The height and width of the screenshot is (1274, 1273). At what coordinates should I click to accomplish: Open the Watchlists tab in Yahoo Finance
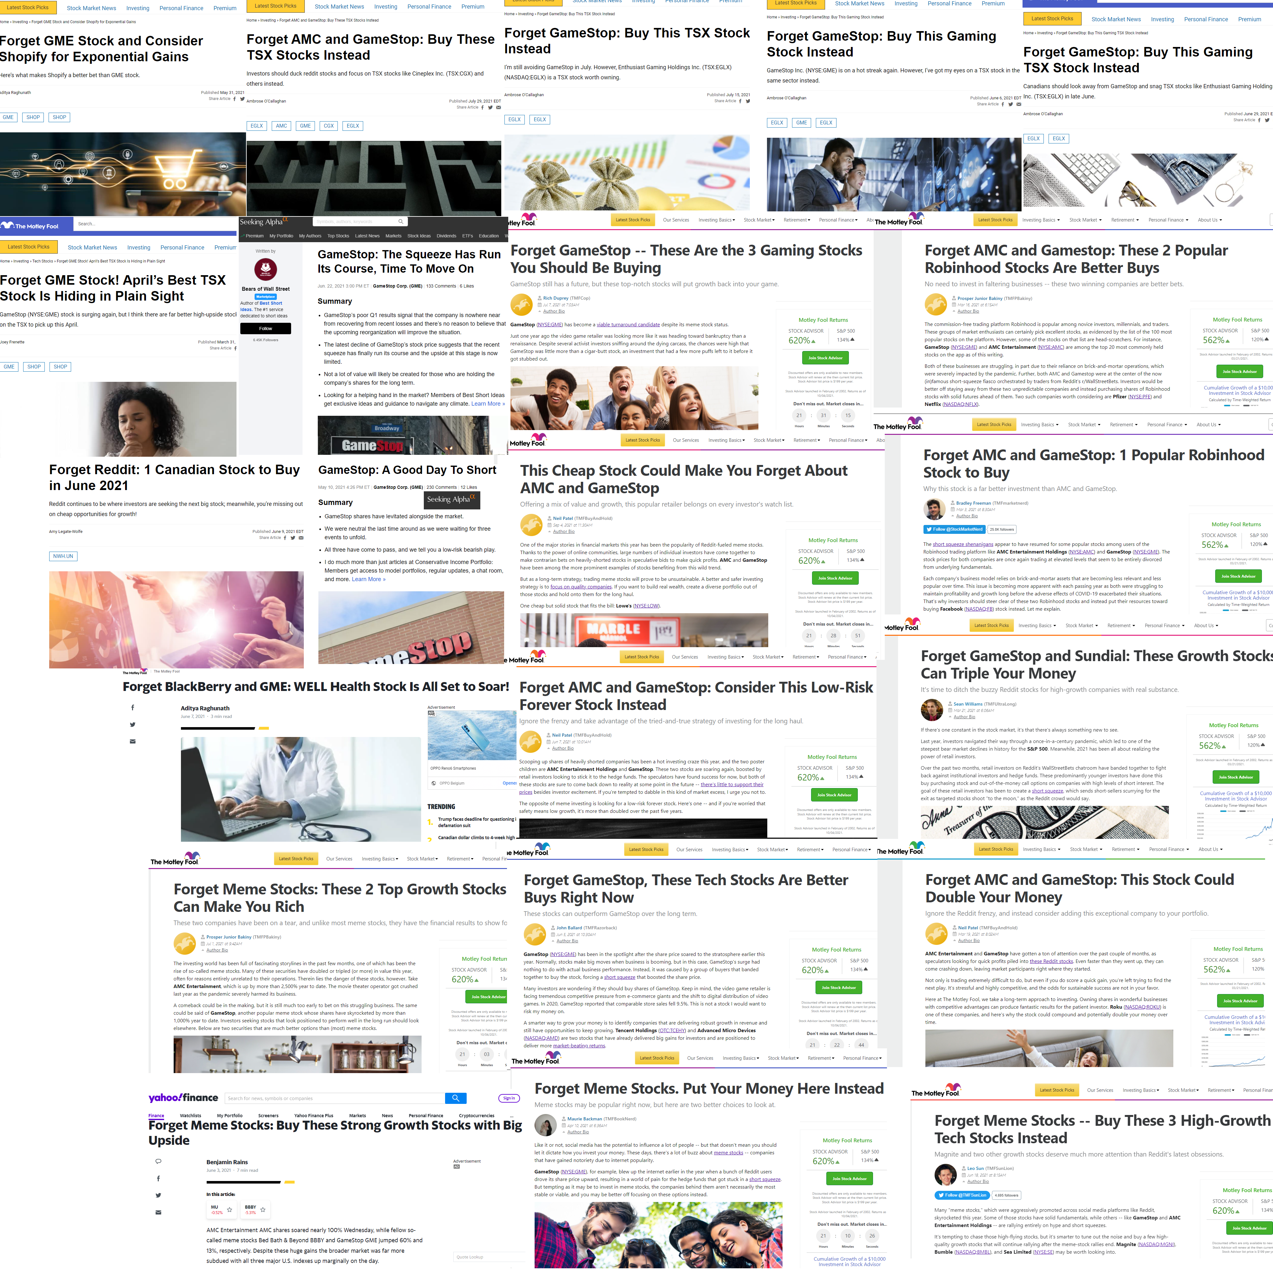pyautogui.click(x=190, y=1116)
